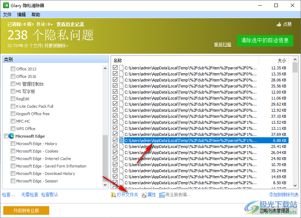Select MS 管理控制台 item

click(x=30, y=84)
